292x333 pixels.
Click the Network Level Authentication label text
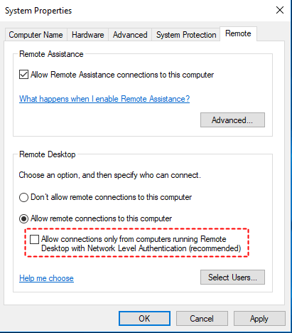[x=141, y=243]
